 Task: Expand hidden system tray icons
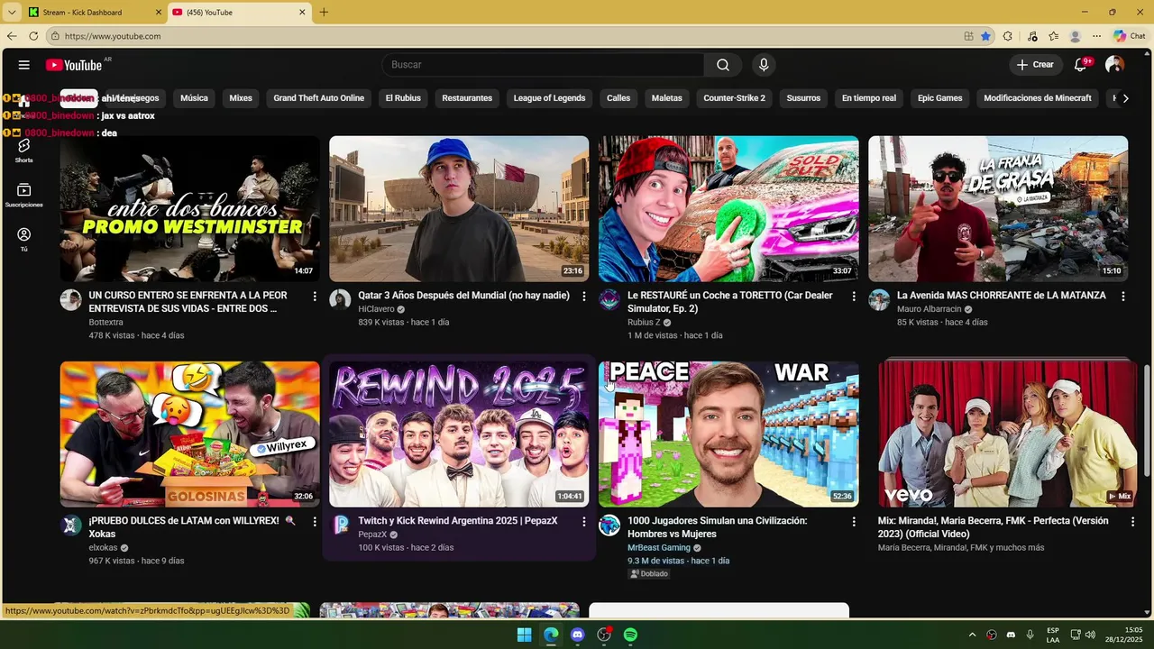[x=972, y=635]
